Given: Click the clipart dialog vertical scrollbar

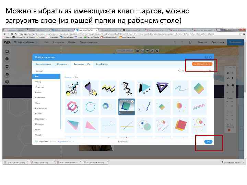Looking at the screenshot, I should point(213,76).
